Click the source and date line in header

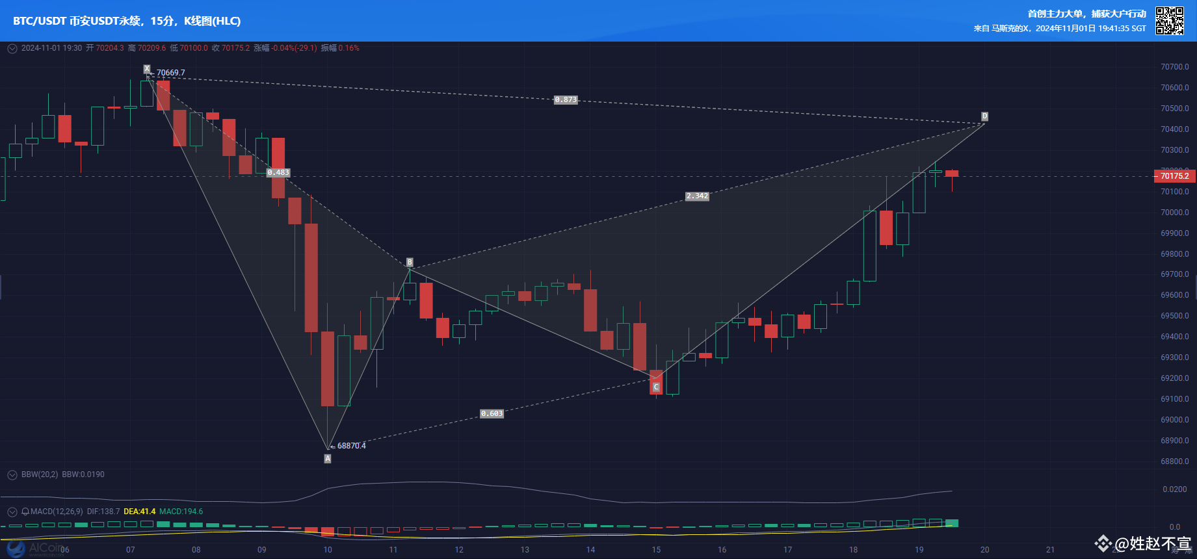tap(1060, 29)
